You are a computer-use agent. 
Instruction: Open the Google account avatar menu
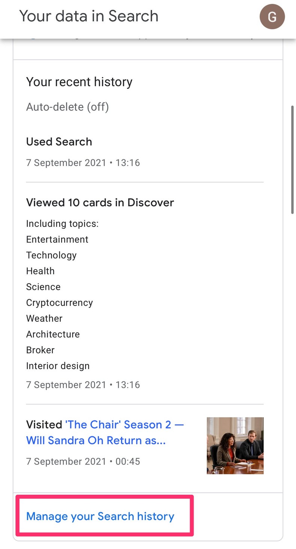tap(272, 16)
